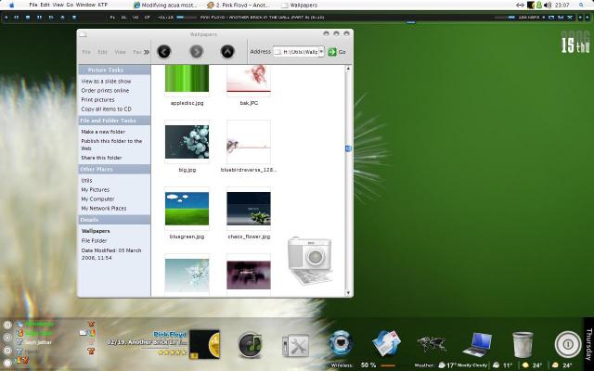The width and height of the screenshot is (594, 371).
Task: Click Publish this folder to the Web
Action: tap(111, 145)
